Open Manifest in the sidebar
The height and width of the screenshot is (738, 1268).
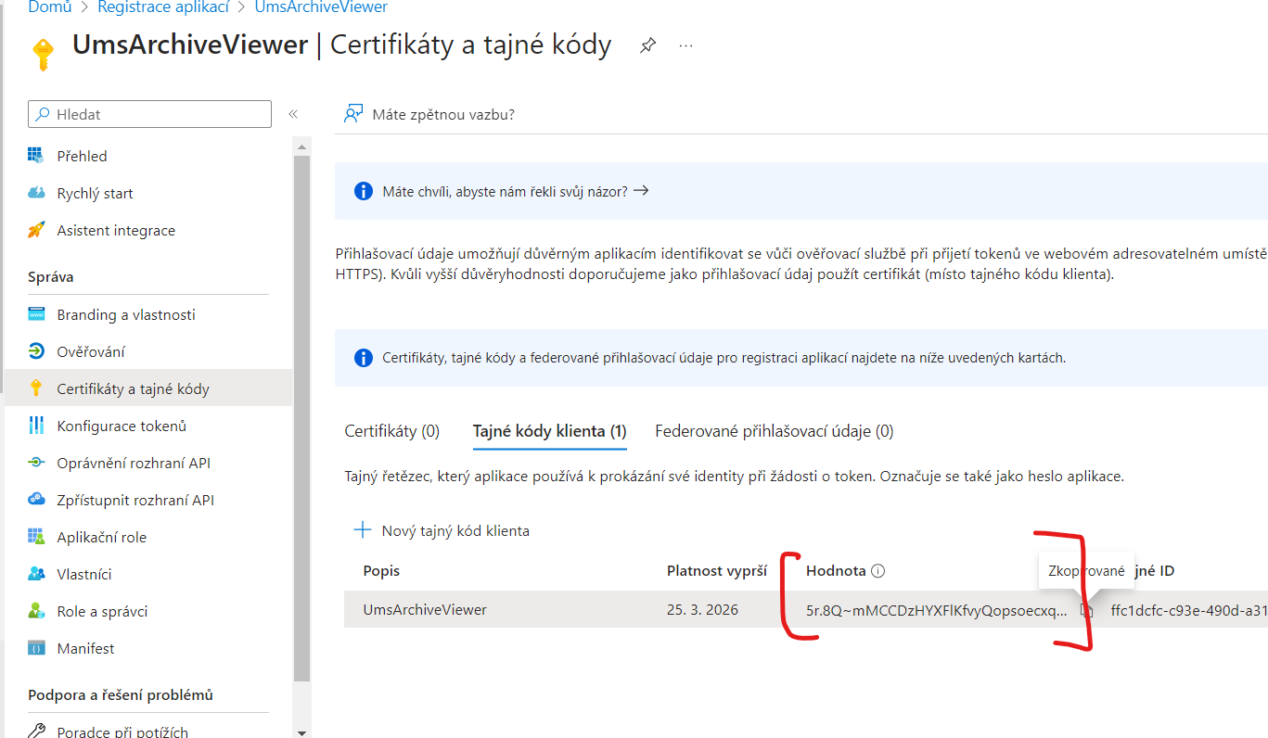[85, 648]
